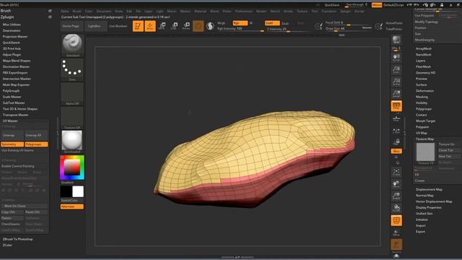
Task: Click the Rotate view icon
Action: point(396,209)
